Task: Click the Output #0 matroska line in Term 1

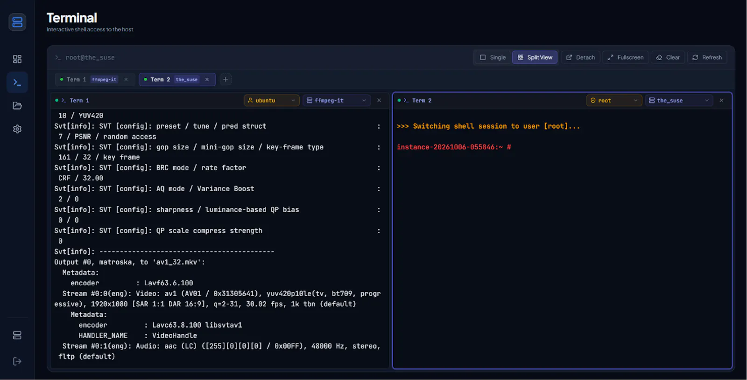Action: [130, 263]
